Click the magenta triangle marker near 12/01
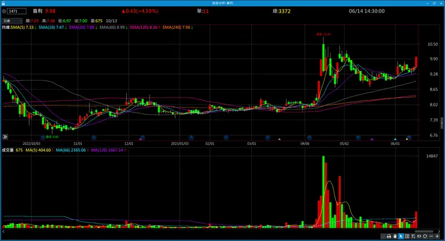Viewport: 445px width, 241px height. (140, 139)
